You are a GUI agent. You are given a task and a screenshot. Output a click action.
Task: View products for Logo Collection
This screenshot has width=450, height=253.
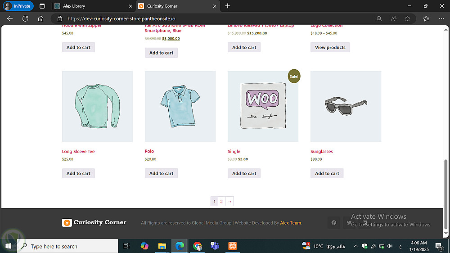pyautogui.click(x=330, y=47)
